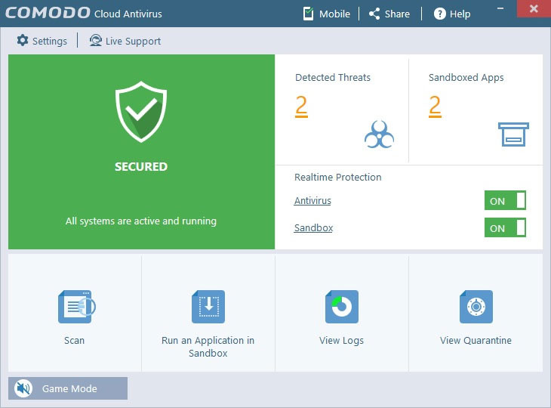Select Mobile in the title bar
This screenshot has height=408, width=551.
(x=334, y=14)
